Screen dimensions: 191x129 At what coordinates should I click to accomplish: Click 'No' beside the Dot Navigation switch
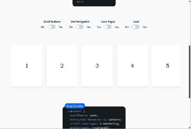click(x=71, y=27)
